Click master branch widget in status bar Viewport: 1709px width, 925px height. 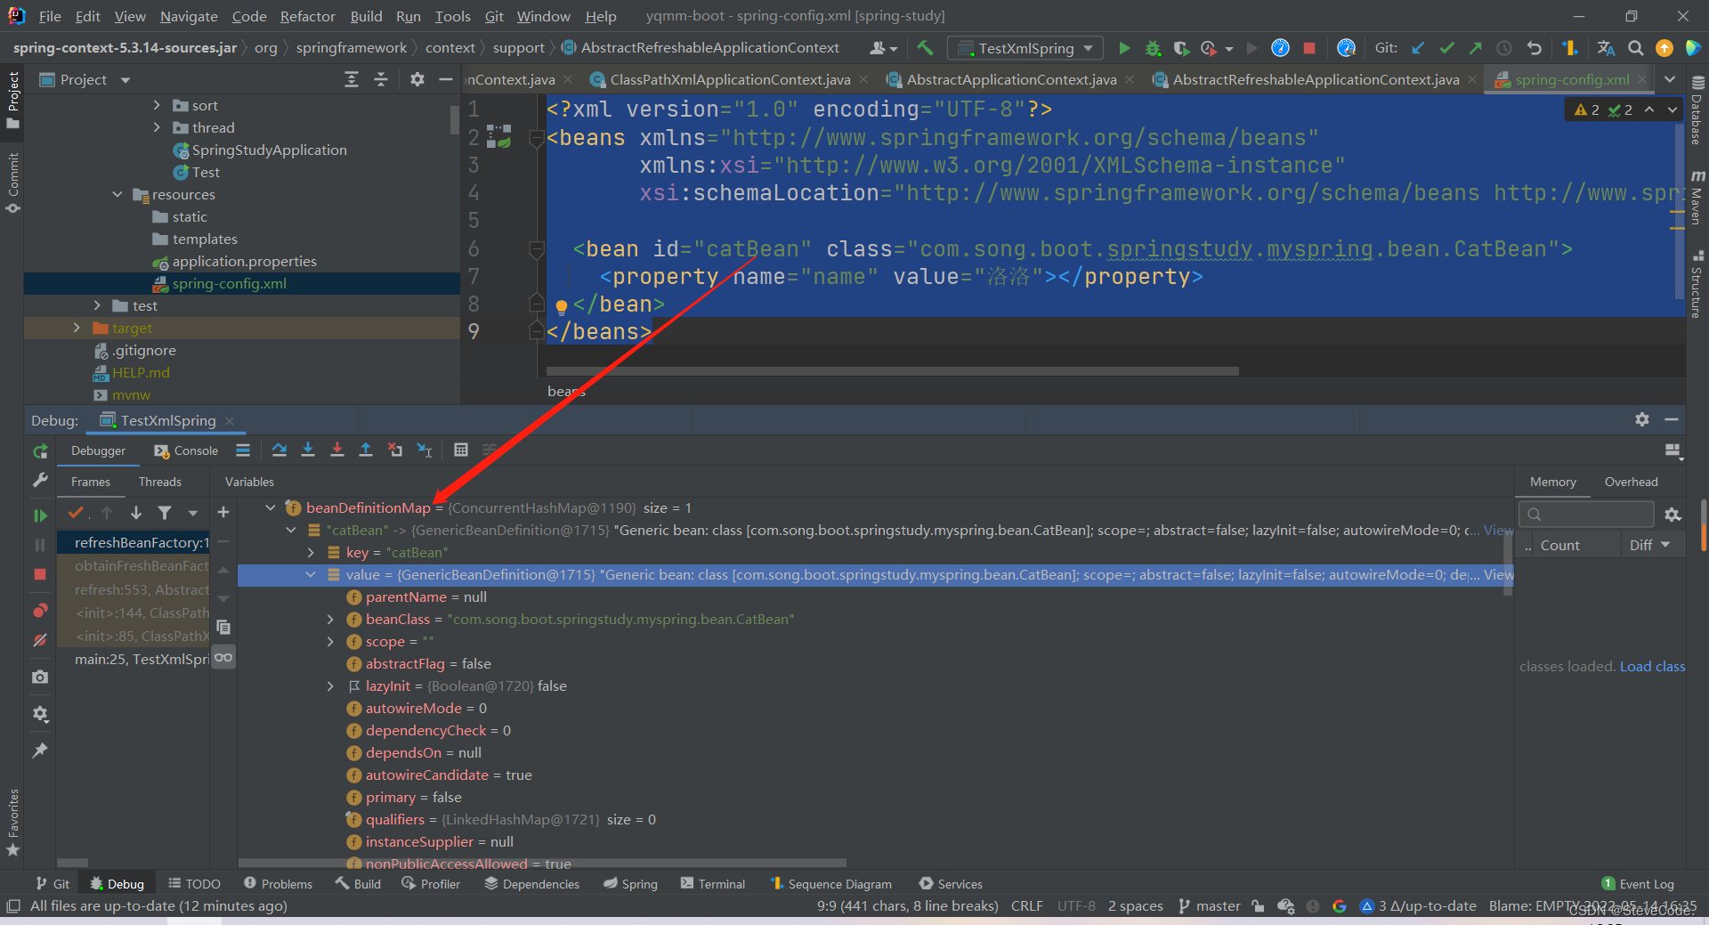tap(1210, 906)
